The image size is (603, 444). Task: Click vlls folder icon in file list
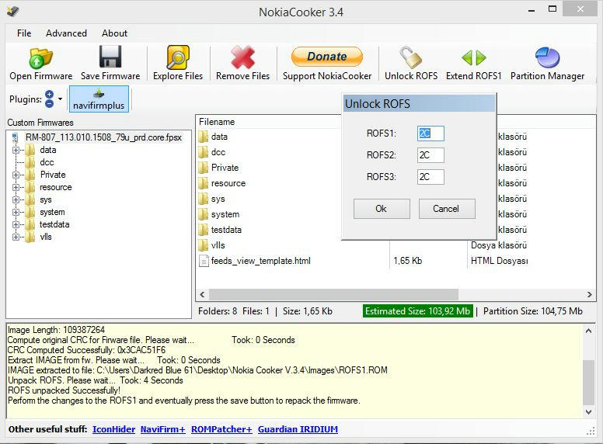203,245
